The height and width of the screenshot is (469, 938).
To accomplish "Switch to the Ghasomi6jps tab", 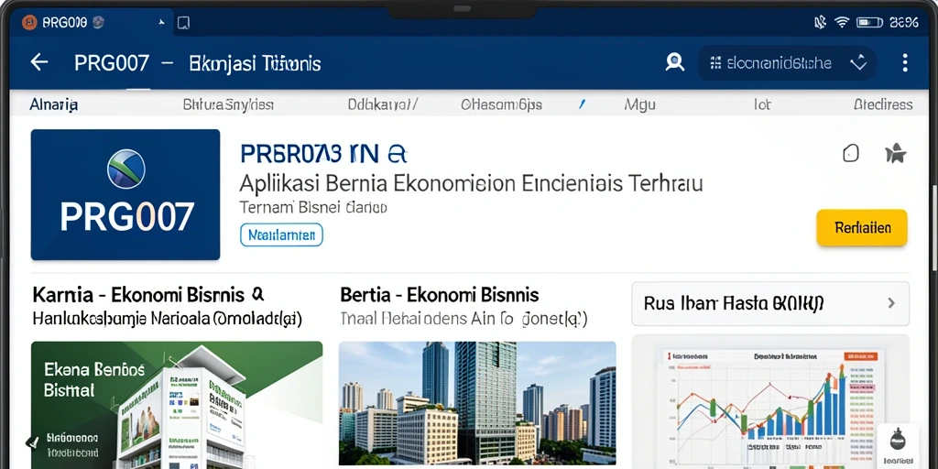I will click(x=501, y=105).
